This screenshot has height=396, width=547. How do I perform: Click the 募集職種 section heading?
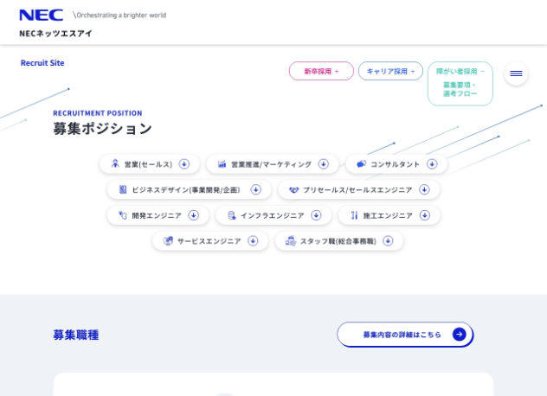[75, 335]
